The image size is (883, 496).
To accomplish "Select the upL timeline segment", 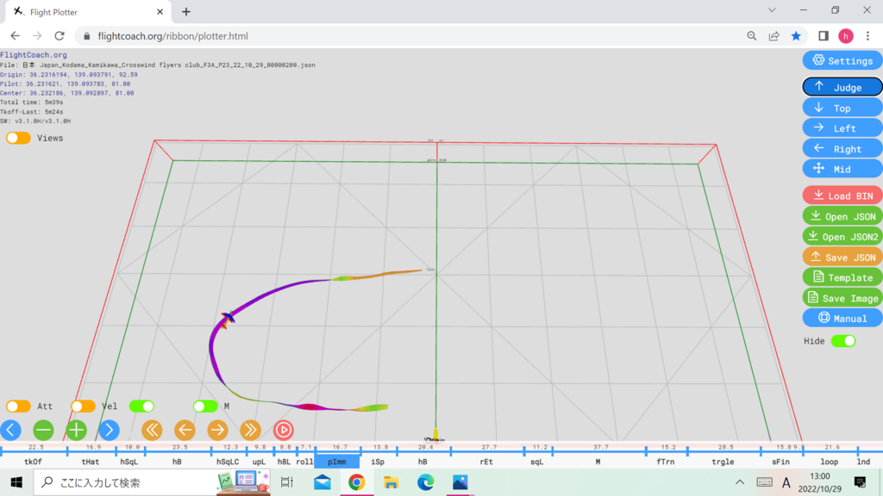I will pyautogui.click(x=259, y=462).
